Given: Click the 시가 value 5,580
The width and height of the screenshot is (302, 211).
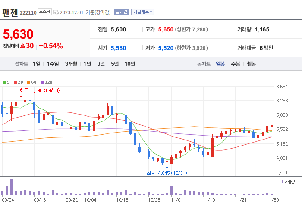Looking at the screenshot, I should (x=118, y=48).
